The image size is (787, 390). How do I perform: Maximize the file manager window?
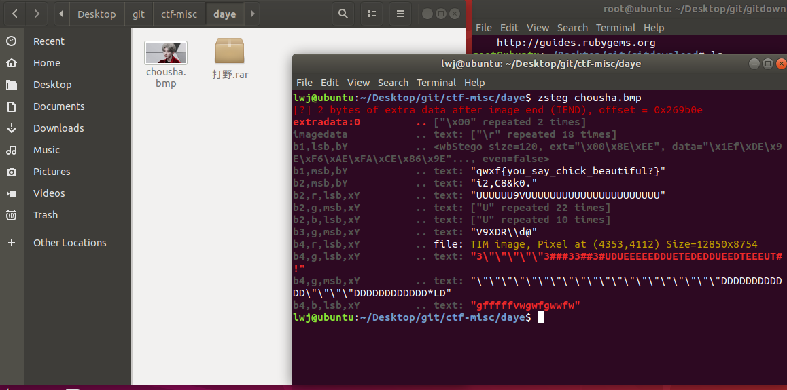[440, 14]
